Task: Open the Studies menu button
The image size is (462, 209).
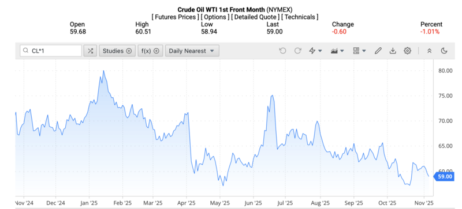Action: click(x=117, y=51)
